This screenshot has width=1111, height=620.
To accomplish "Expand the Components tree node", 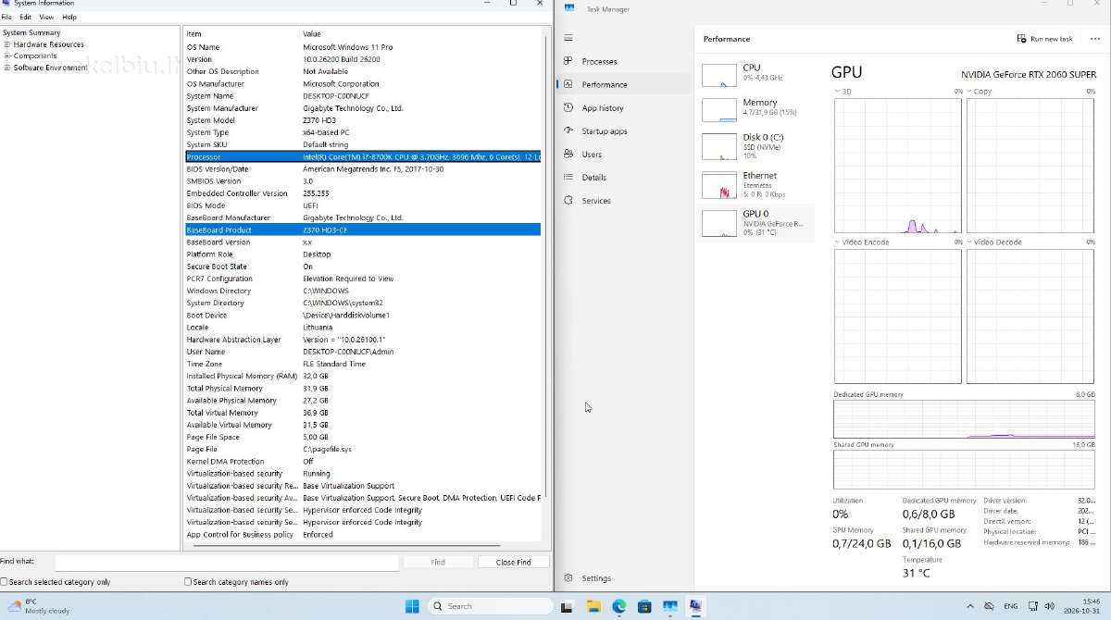I will 7,56.
